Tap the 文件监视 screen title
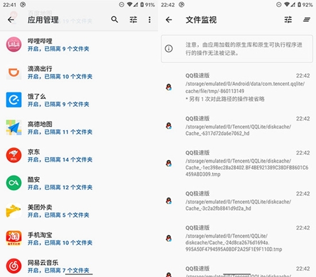This screenshot has width=316, height=277. tap(201, 19)
